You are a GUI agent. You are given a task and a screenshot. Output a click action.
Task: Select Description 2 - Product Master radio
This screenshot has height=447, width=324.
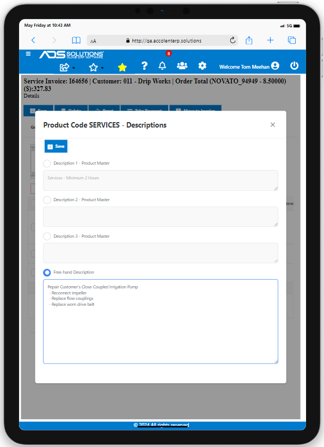pos(47,200)
